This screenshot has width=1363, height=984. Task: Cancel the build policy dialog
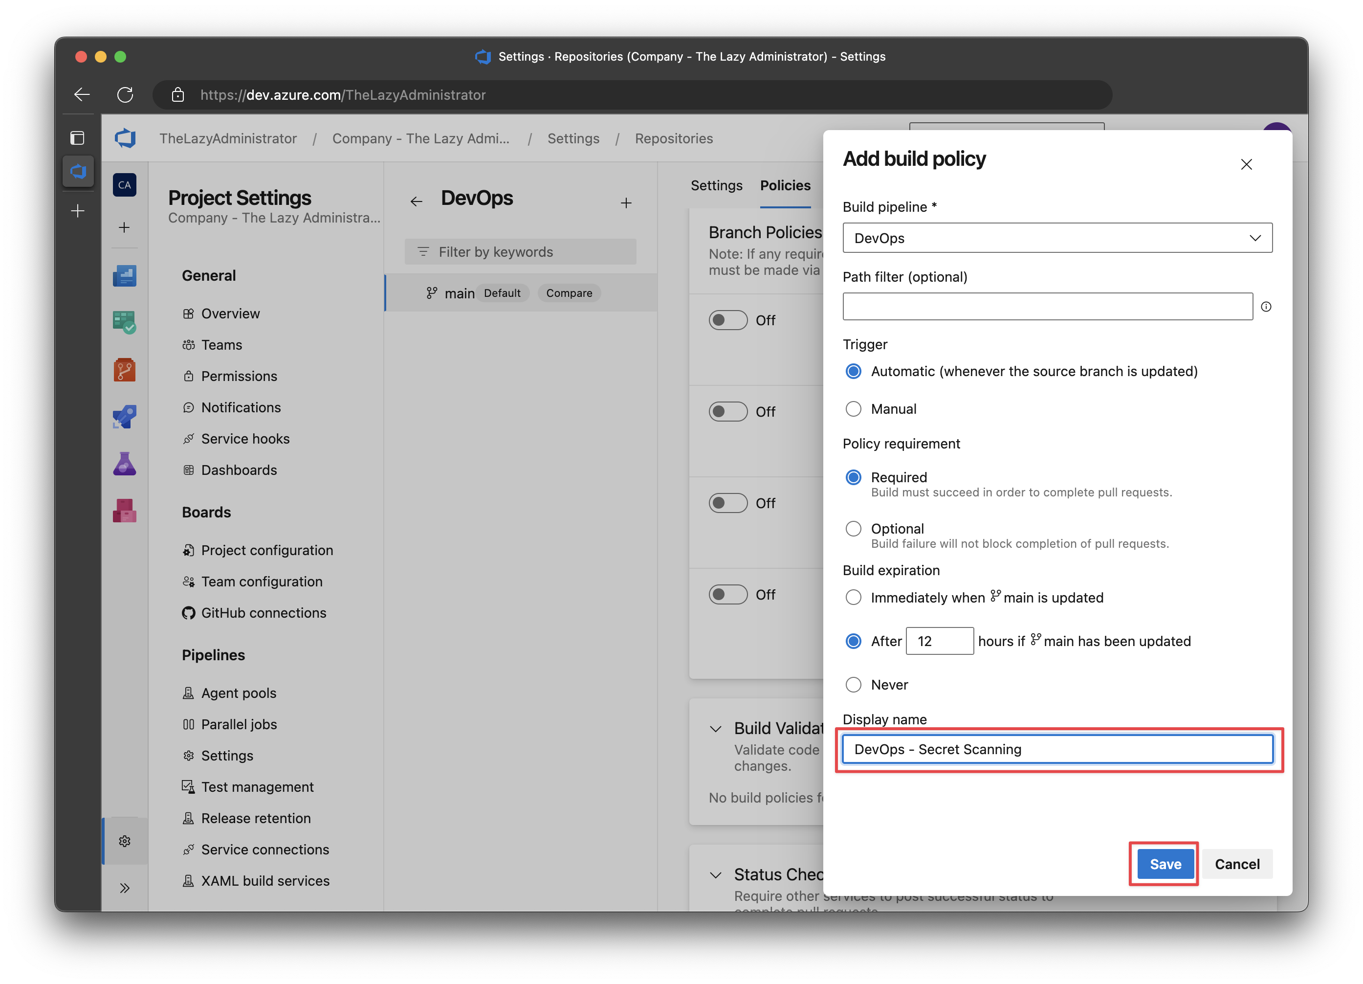tap(1237, 864)
